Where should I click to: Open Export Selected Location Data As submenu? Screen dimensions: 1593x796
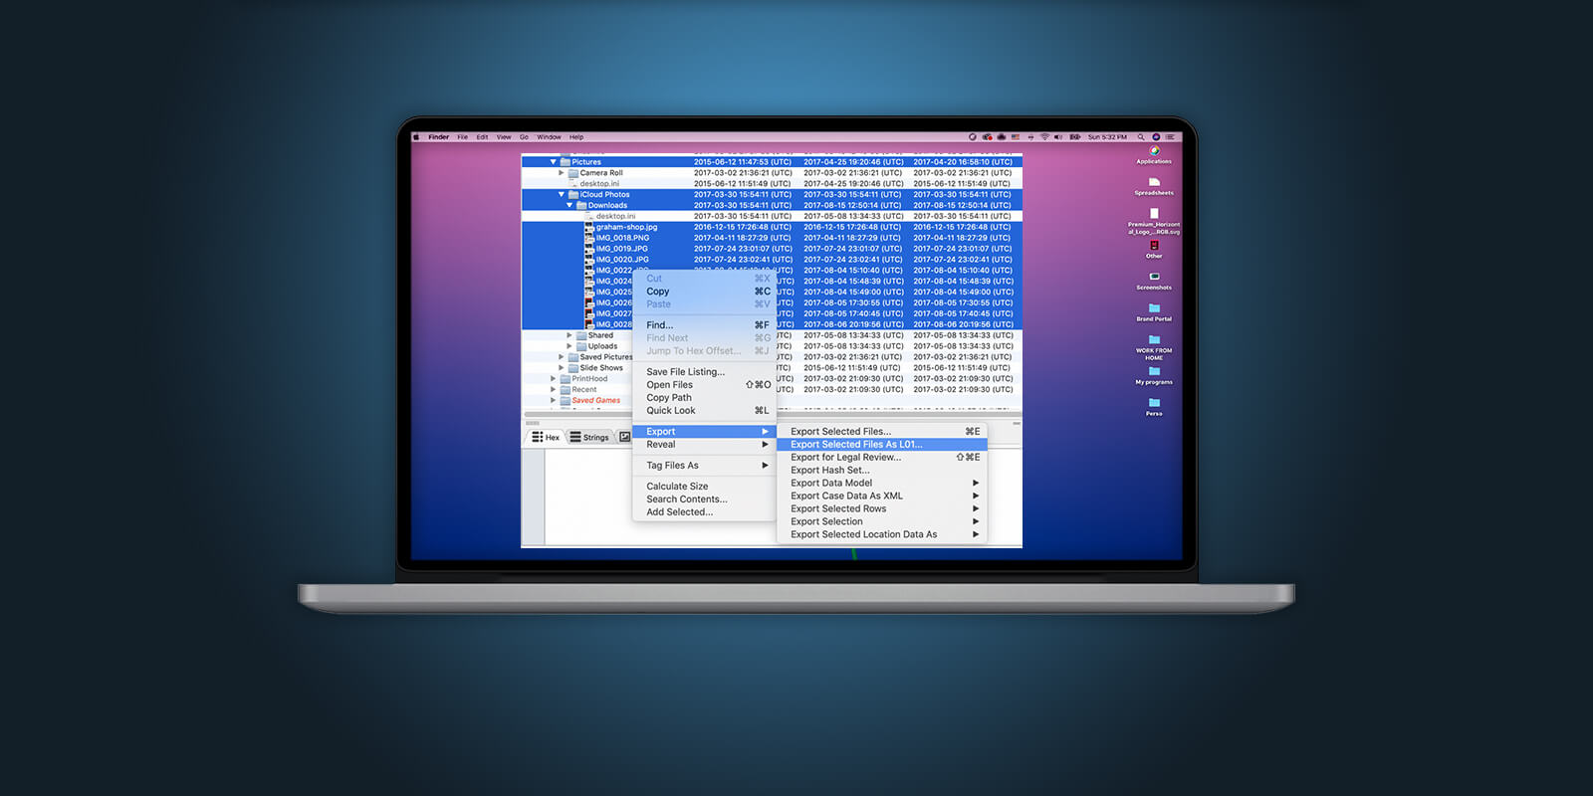[x=882, y=534]
